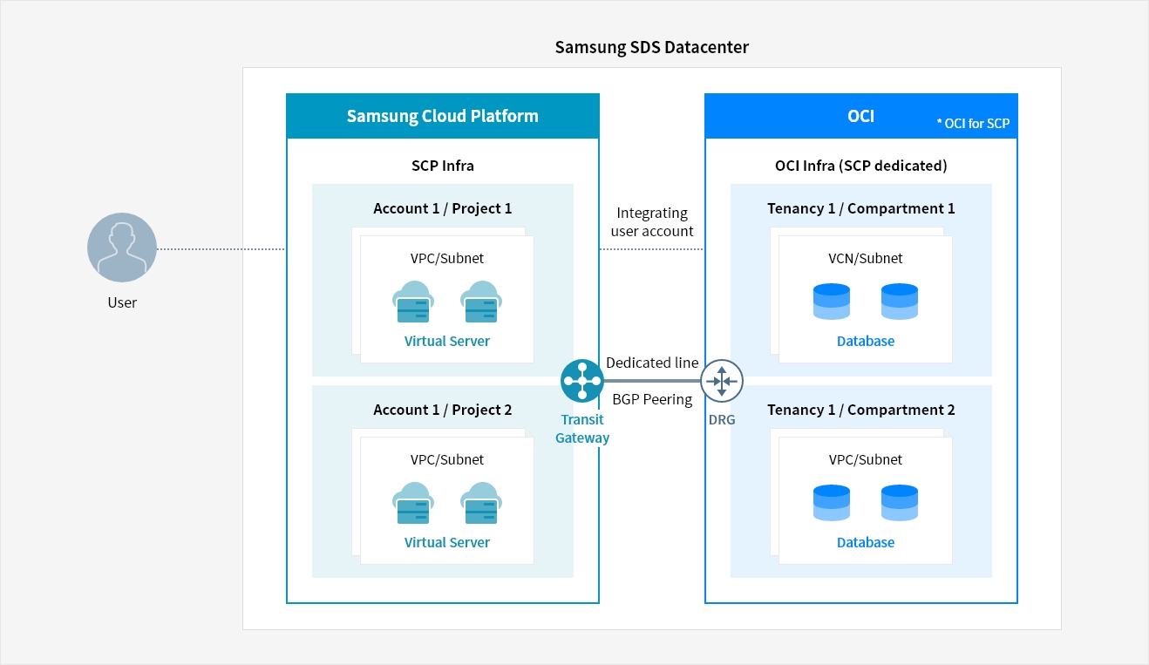
Task: Click 'OCI Infra (SCP dedicated)' label
Action: point(861,166)
